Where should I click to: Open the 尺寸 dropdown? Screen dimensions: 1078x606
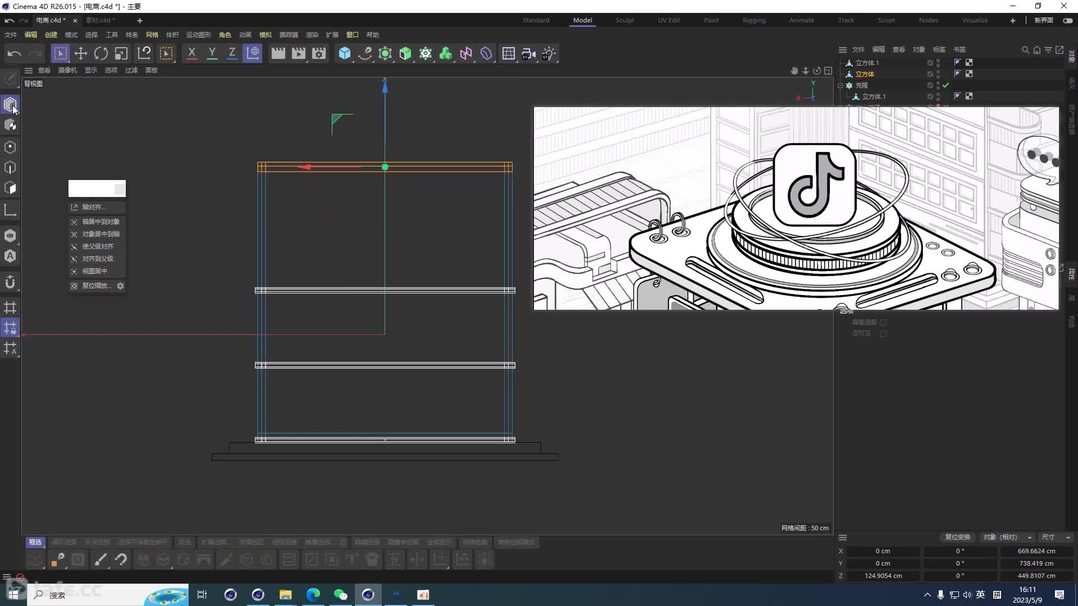[x=1056, y=537]
